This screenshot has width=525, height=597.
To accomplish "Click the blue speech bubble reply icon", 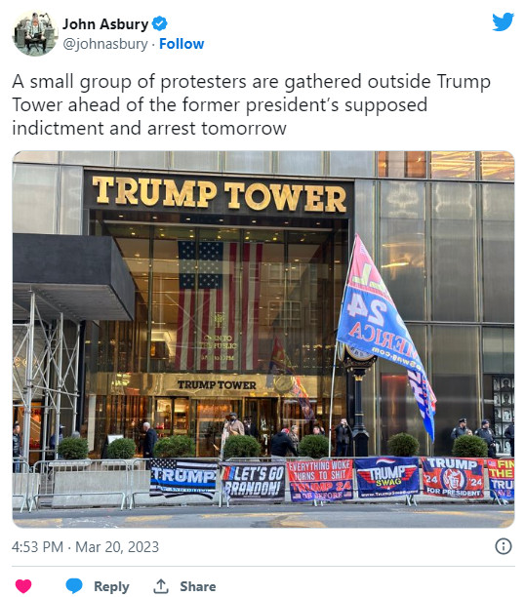I will [74, 585].
